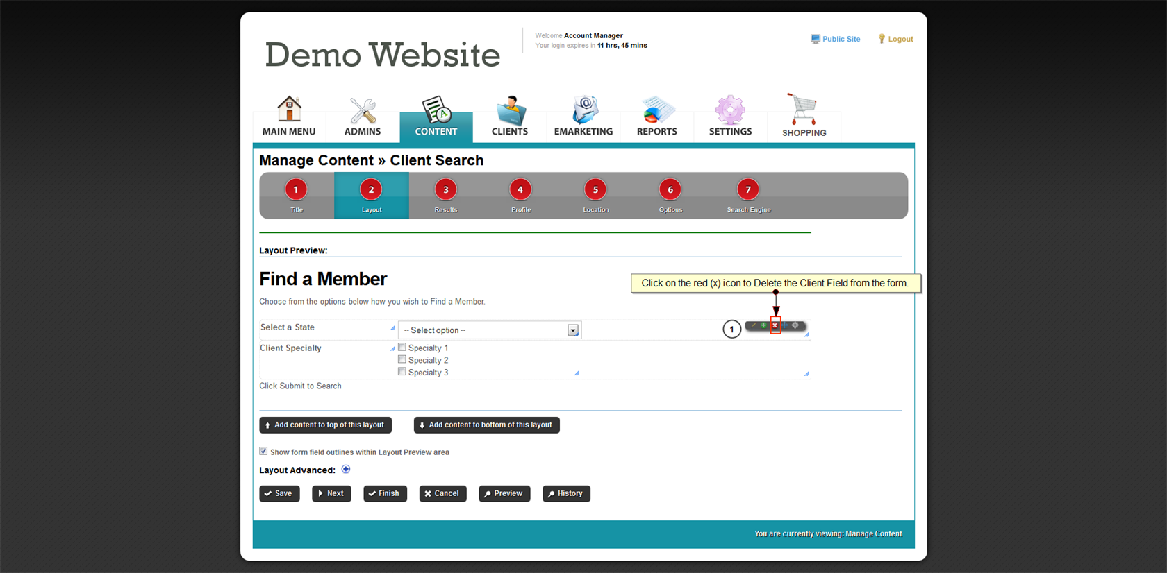Tick the Specialty 3 checkbox
This screenshot has height=573, width=1167.
(x=402, y=372)
